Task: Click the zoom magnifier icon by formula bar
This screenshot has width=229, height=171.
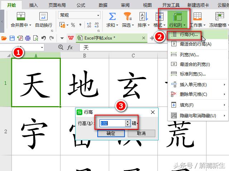Action: coord(61,47)
